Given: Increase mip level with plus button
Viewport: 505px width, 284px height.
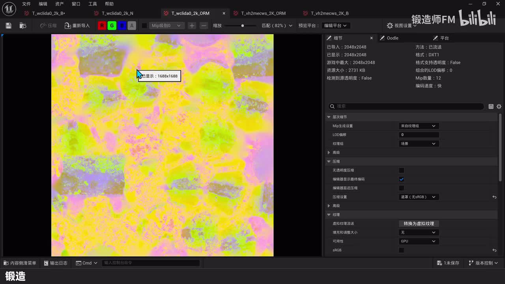Looking at the screenshot, I should [192, 26].
